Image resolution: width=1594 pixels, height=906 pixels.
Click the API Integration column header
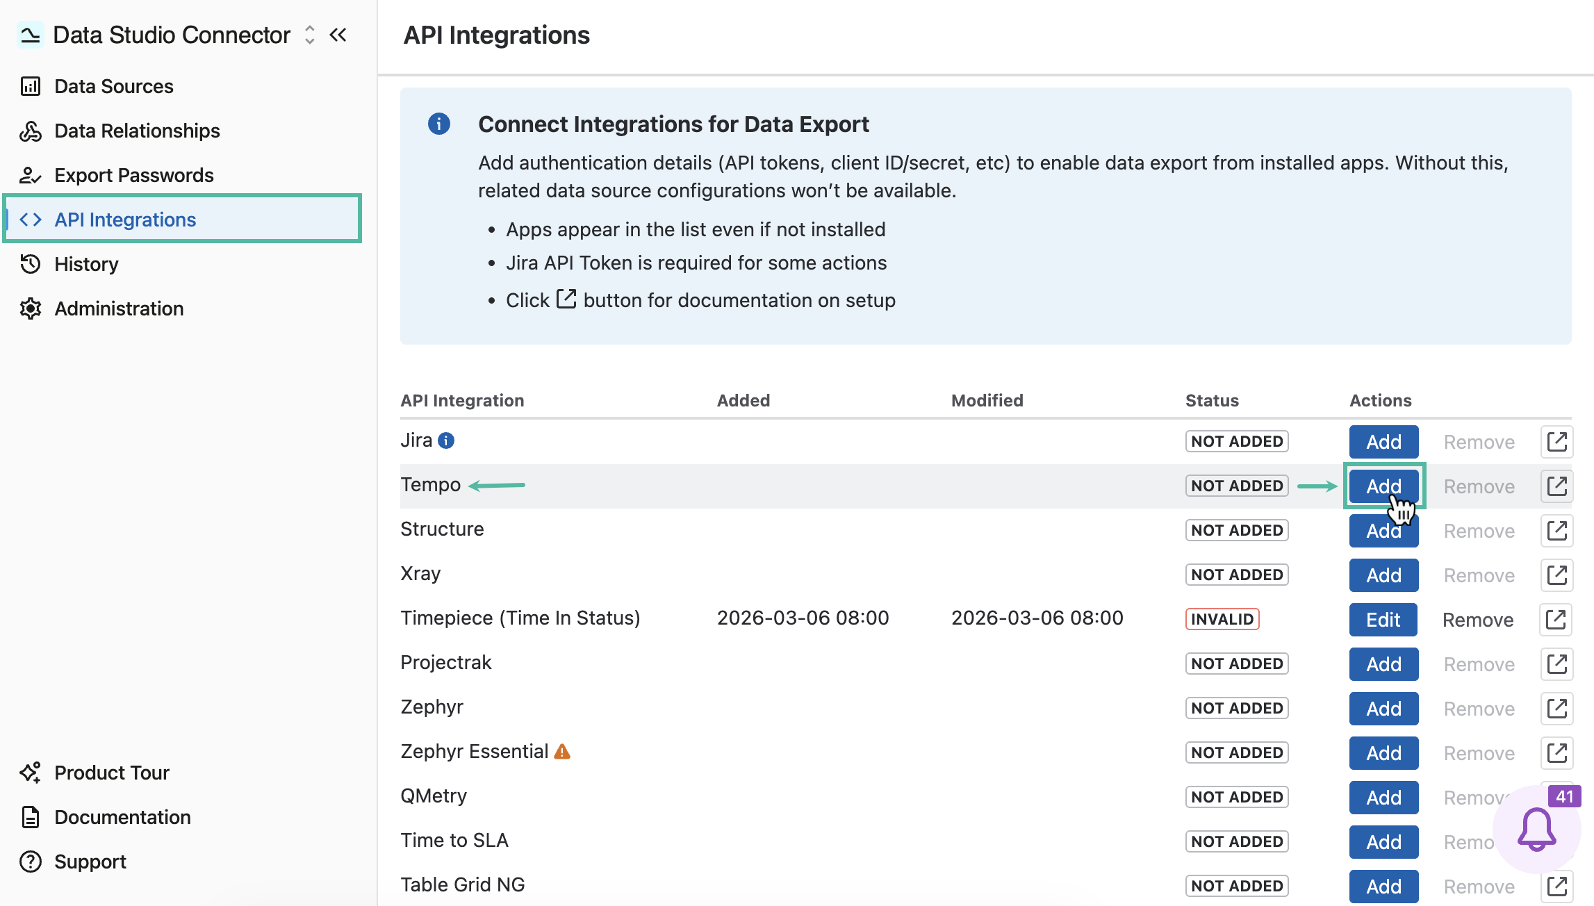pos(462,400)
